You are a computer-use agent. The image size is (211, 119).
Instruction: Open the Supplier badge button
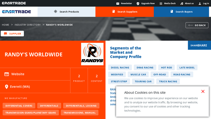[x=12, y=34]
